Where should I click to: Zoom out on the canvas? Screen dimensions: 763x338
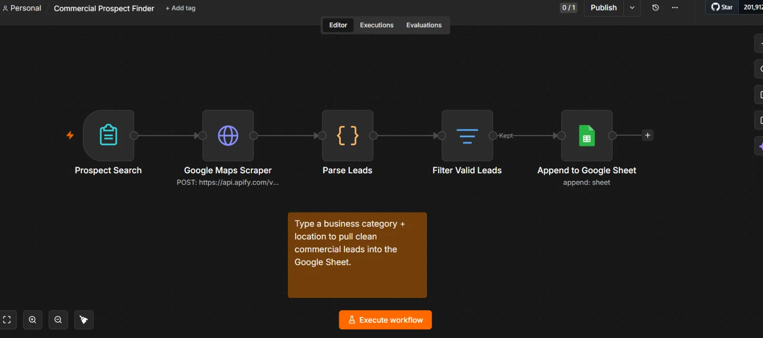[x=58, y=320]
